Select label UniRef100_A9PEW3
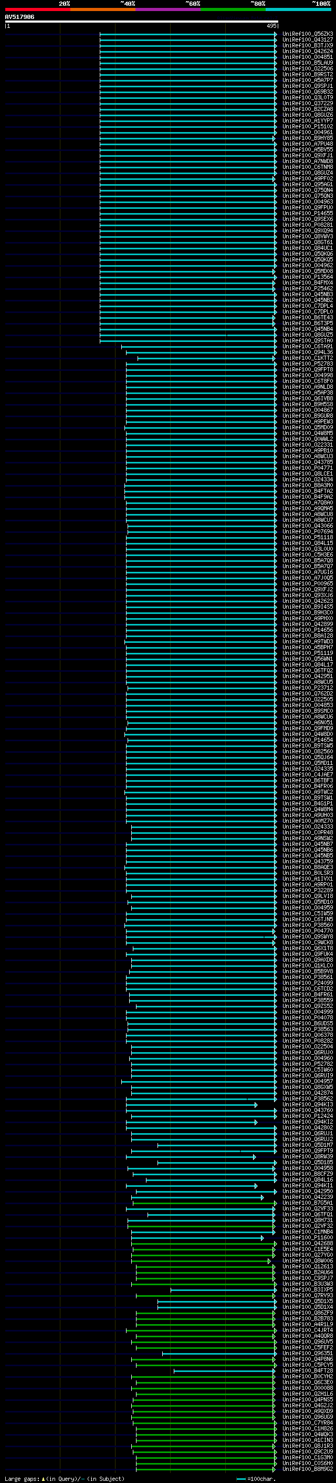The image size is (336, 1483). (307, 422)
